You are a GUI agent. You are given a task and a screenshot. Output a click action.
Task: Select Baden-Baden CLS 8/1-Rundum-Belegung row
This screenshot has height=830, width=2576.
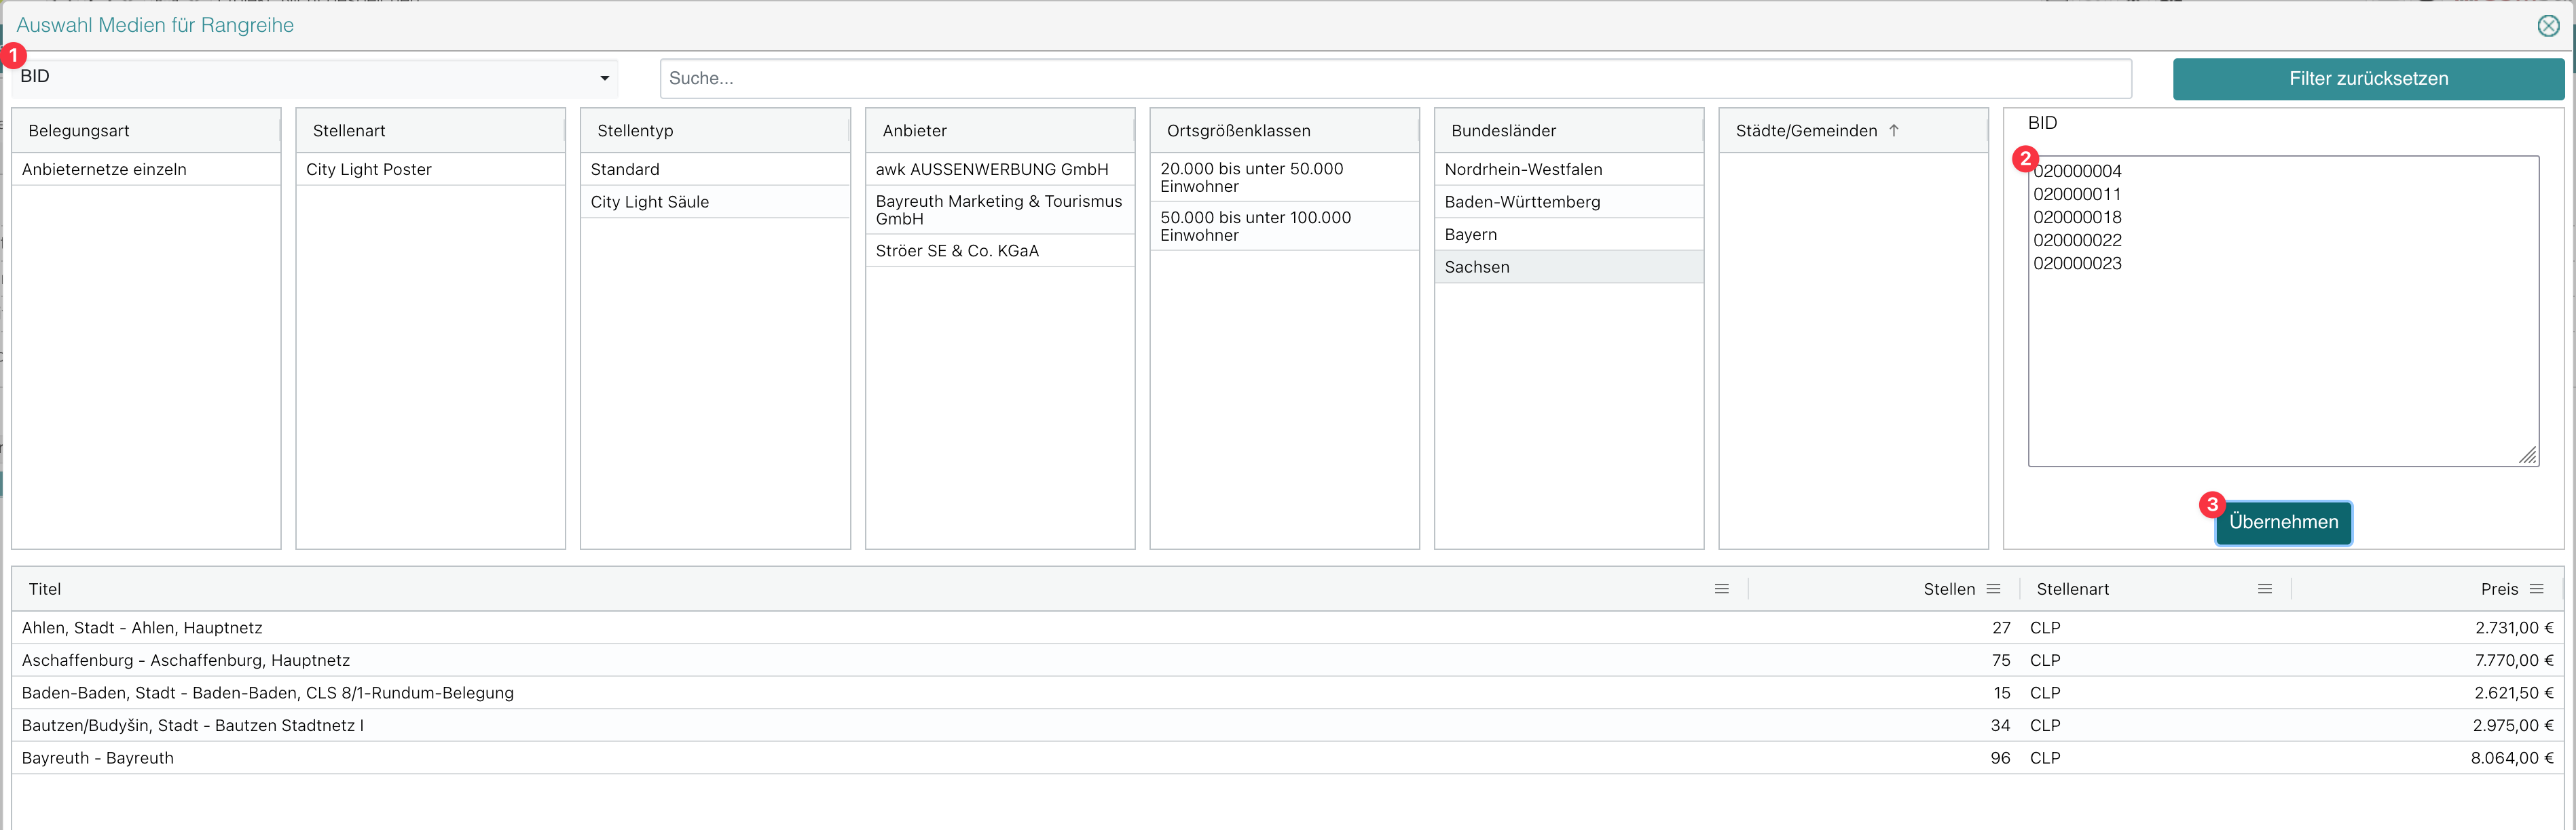(1287, 693)
